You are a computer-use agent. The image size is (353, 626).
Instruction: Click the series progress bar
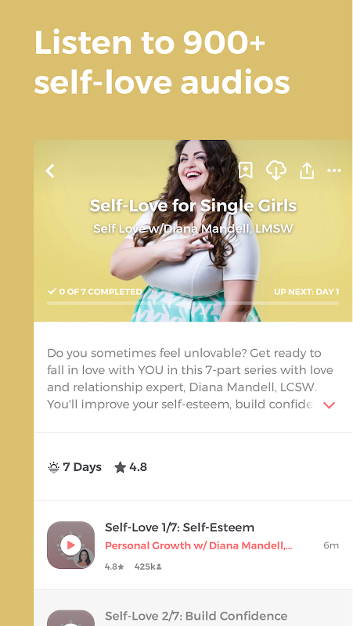pyautogui.click(x=193, y=304)
